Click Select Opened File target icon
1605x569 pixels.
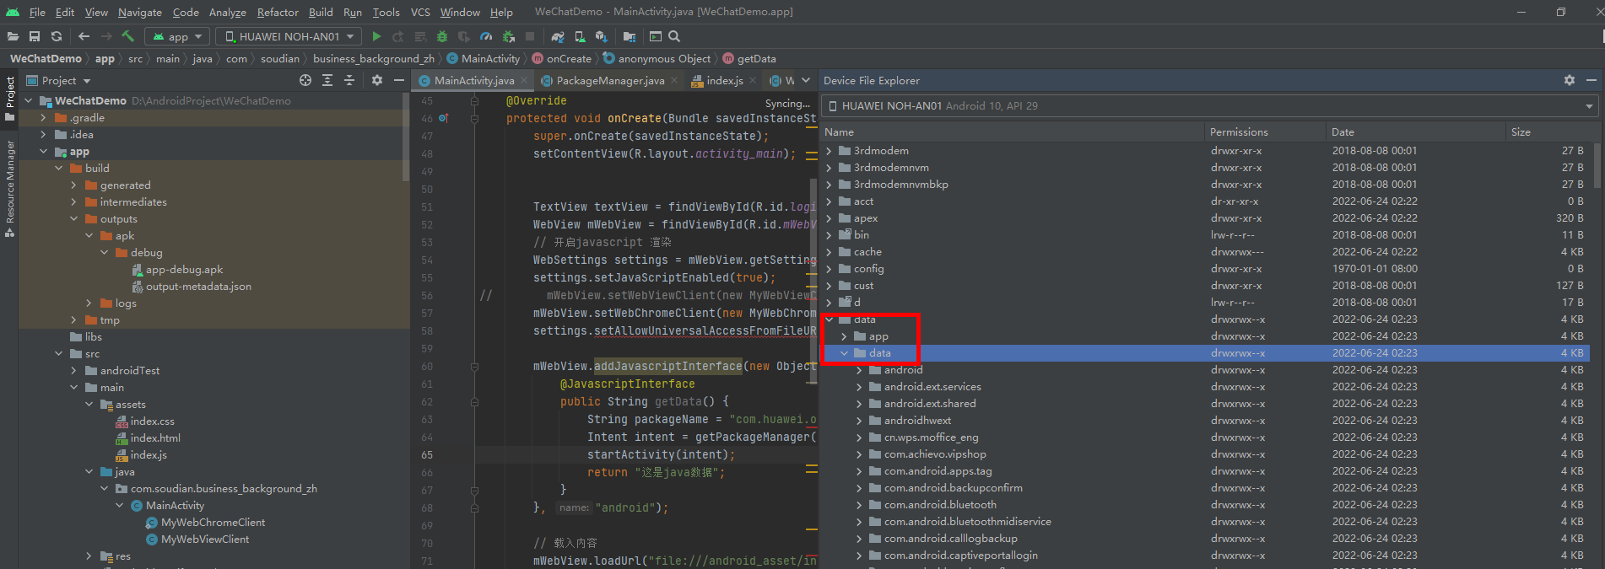(305, 80)
